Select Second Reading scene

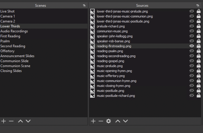click(44, 46)
